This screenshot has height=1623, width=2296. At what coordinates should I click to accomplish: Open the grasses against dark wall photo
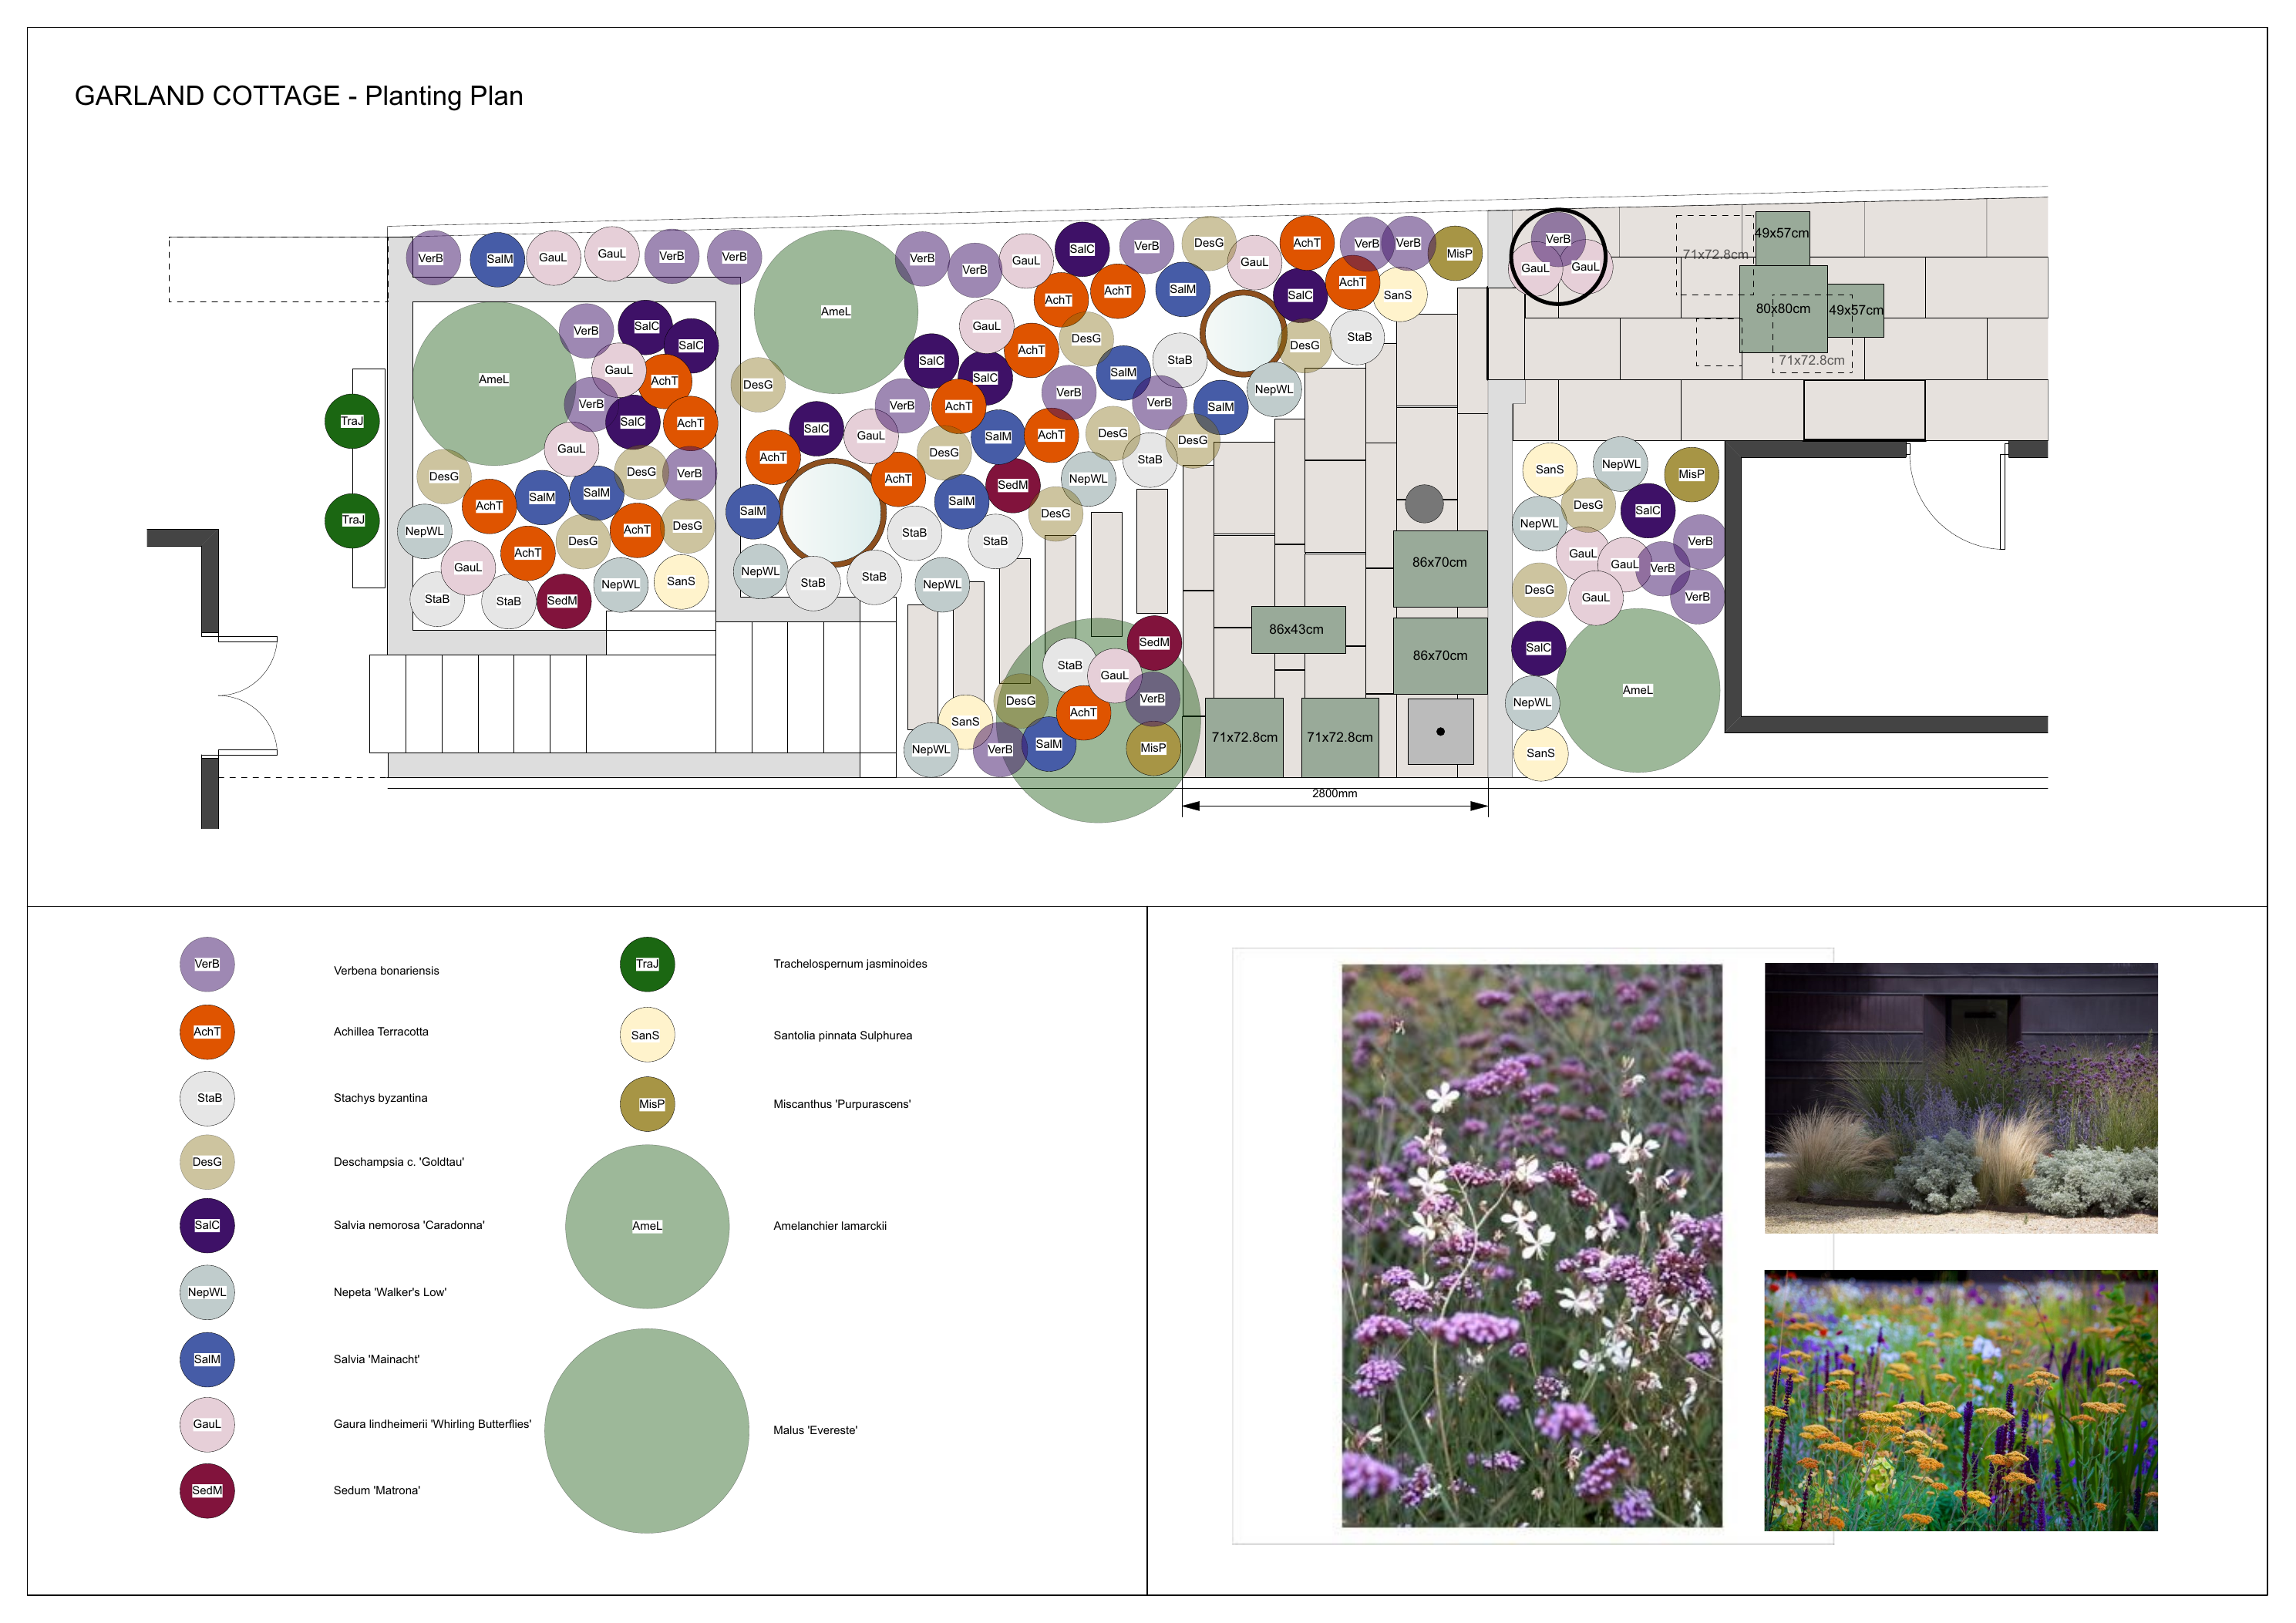click(1960, 1097)
